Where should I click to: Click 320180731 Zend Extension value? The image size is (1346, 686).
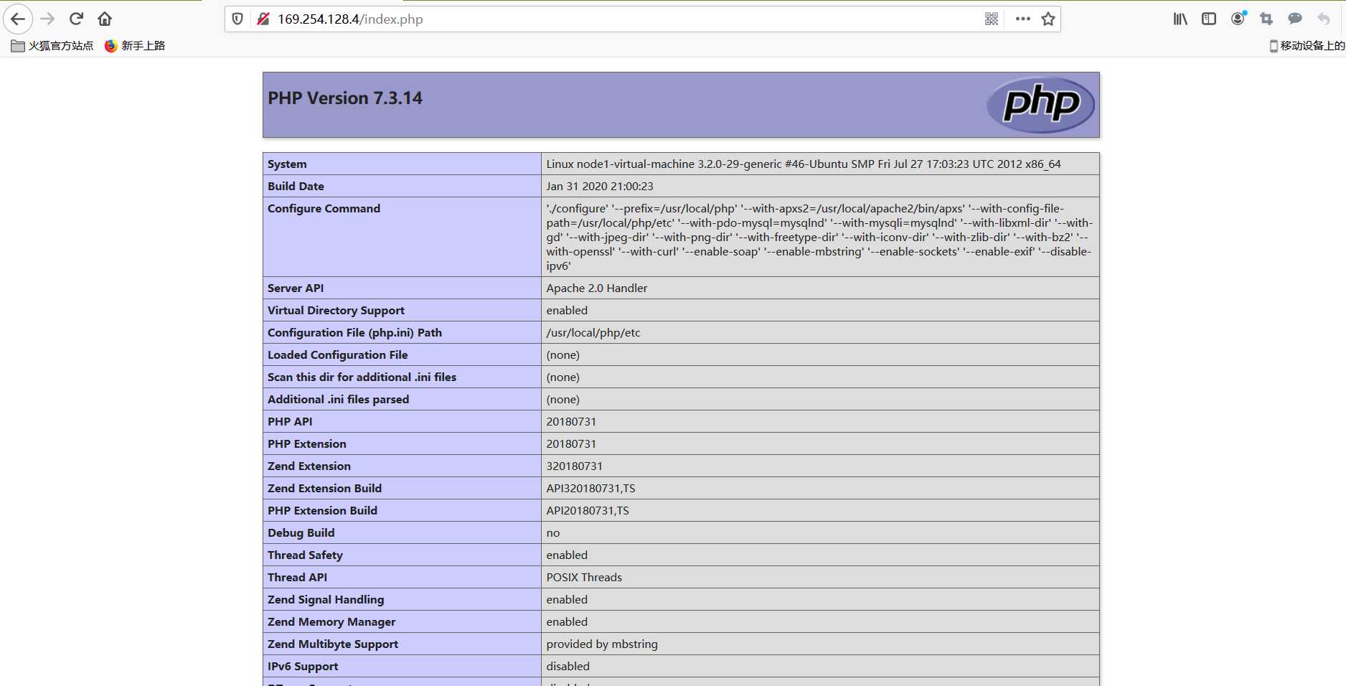pyautogui.click(x=575, y=466)
